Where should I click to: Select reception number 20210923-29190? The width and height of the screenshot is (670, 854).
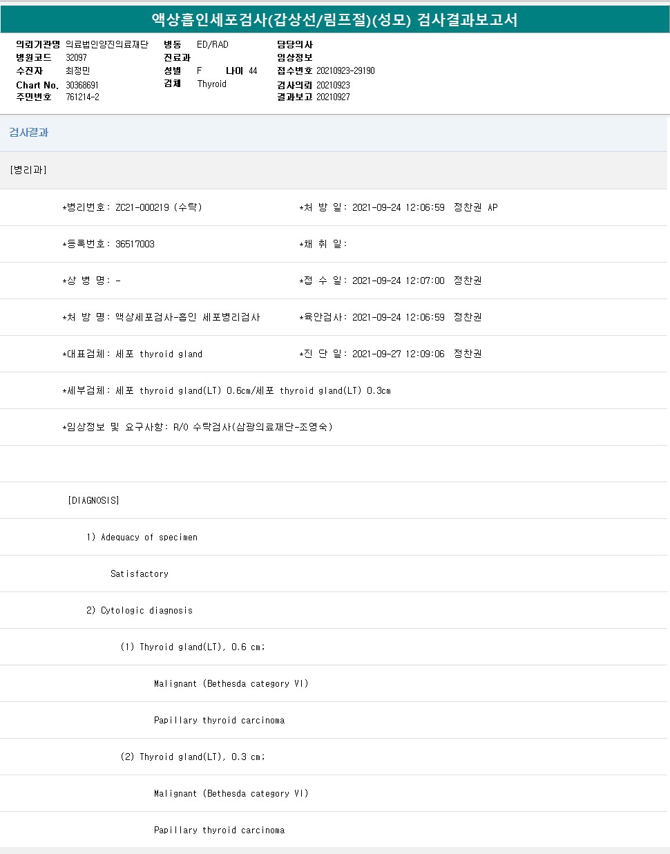pyautogui.click(x=346, y=71)
